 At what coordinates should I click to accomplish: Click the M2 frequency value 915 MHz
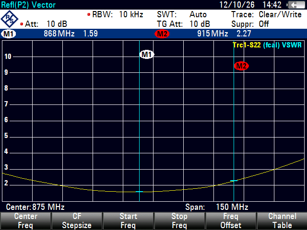[213, 34]
